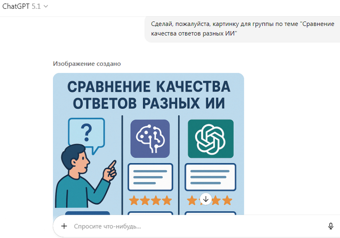This screenshot has width=340, height=238.
Task: Click the answer card under the OpenAI logo
Action: pyautogui.click(x=210, y=177)
